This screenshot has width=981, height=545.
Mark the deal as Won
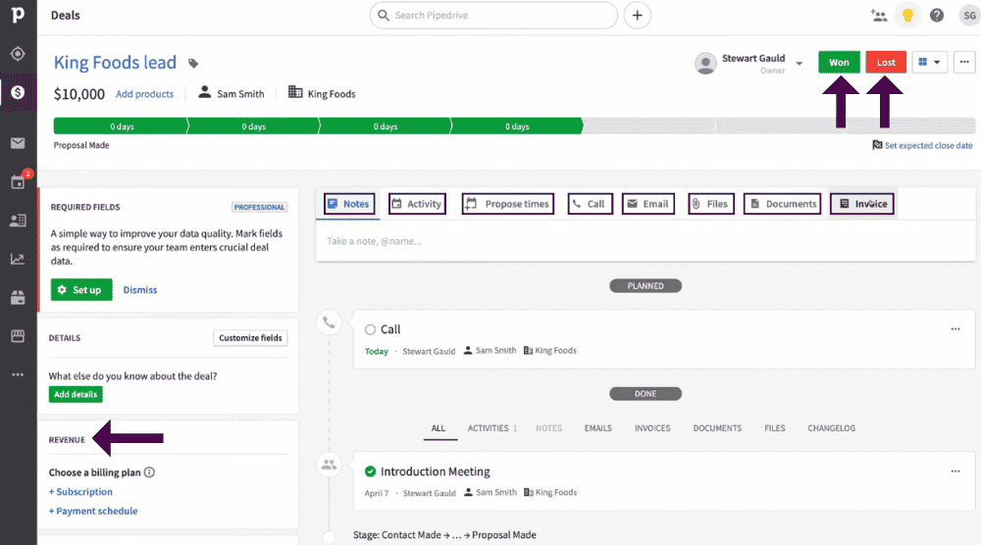[839, 62]
